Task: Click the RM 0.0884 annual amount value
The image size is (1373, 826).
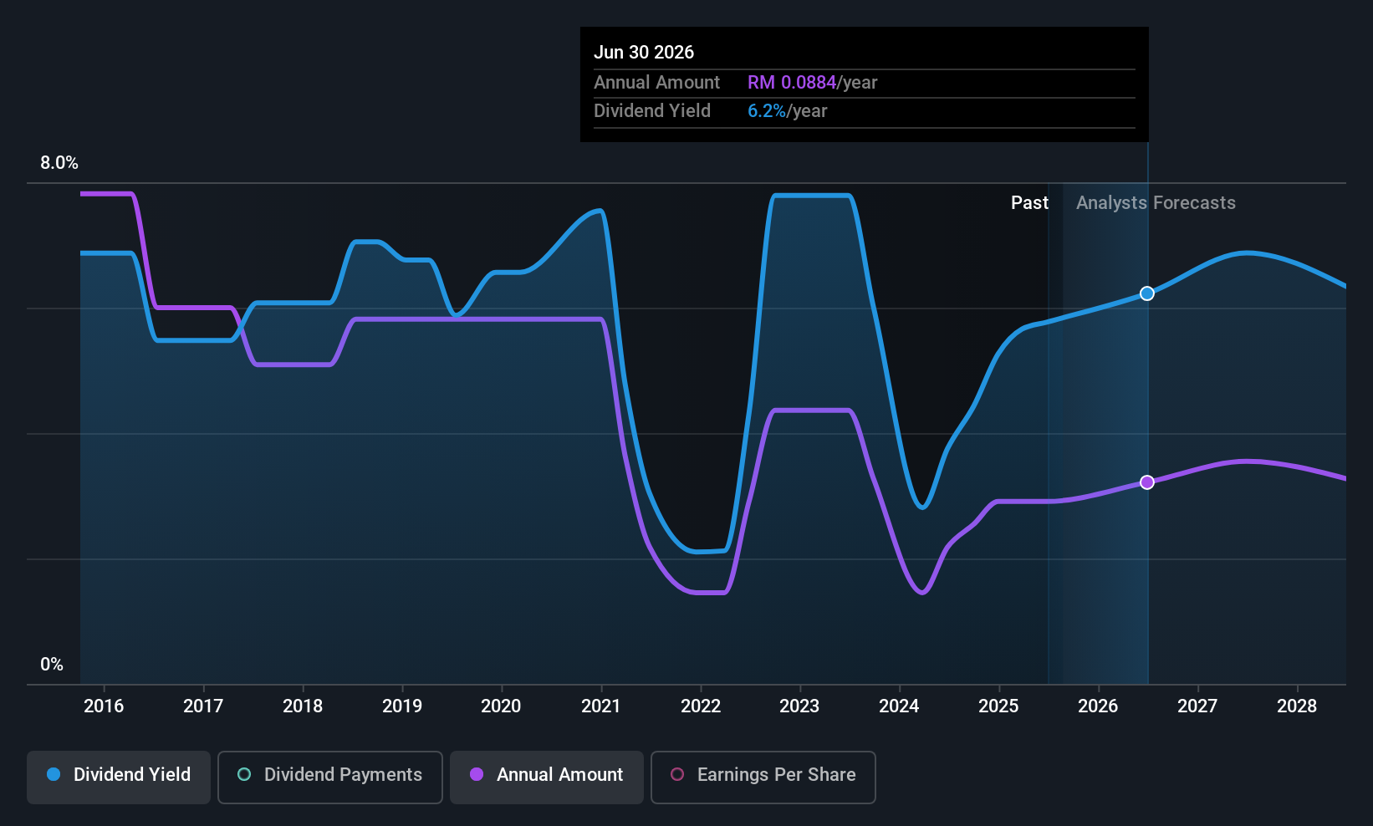Action: click(x=792, y=82)
